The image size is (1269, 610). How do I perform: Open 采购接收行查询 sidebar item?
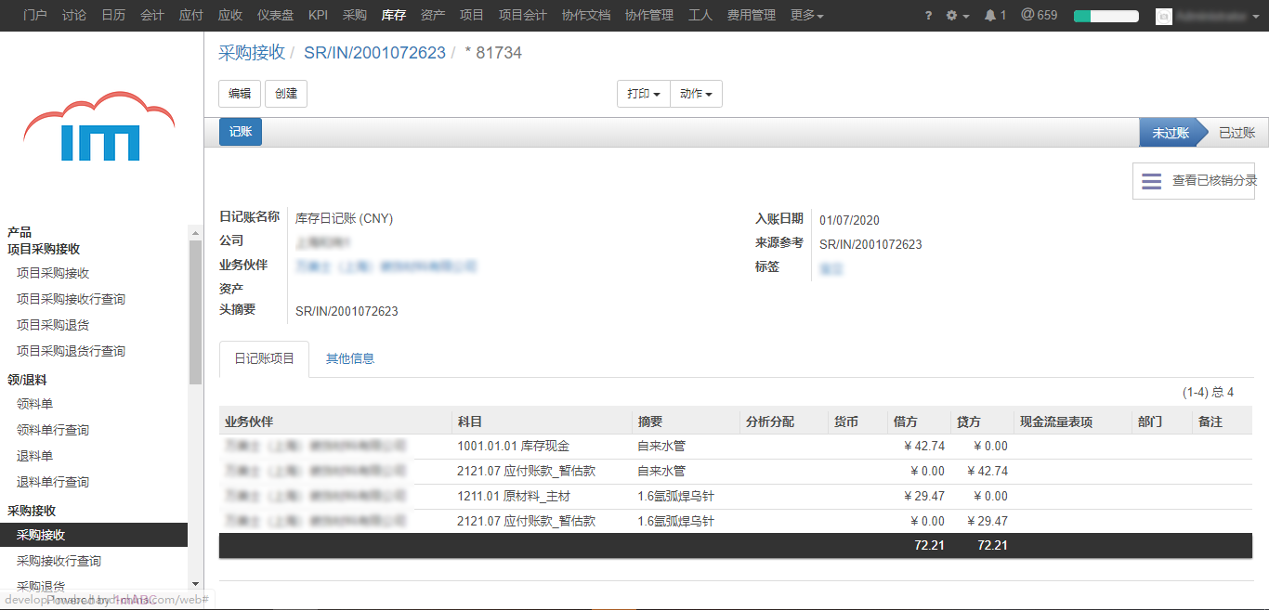59,561
